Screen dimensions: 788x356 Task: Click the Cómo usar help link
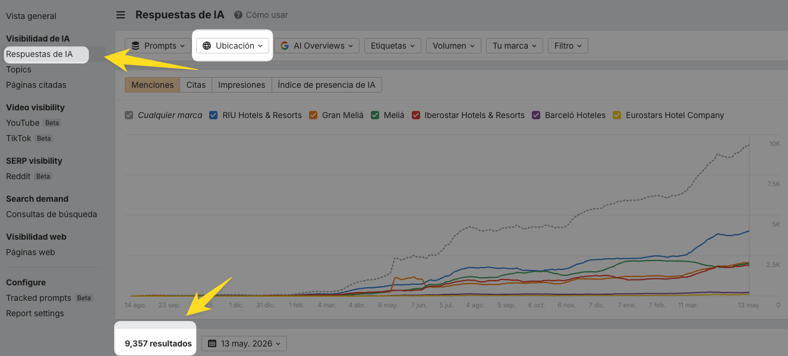[267, 15]
